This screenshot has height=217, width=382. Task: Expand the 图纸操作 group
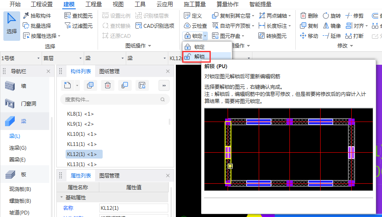coord(150,46)
